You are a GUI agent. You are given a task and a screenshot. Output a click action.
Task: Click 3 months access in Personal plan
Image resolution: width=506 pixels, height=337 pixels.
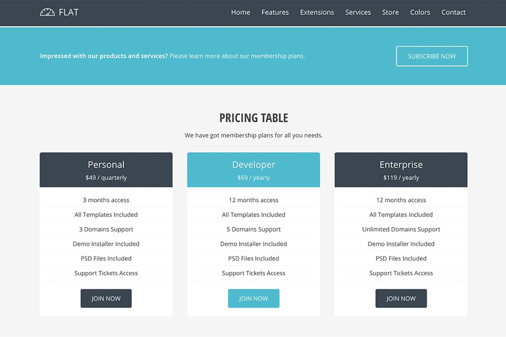pyautogui.click(x=106, y=200)
